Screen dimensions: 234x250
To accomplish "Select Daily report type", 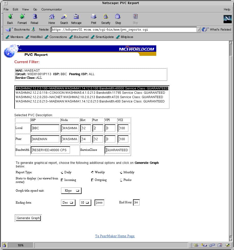I will tap(62, 172).
